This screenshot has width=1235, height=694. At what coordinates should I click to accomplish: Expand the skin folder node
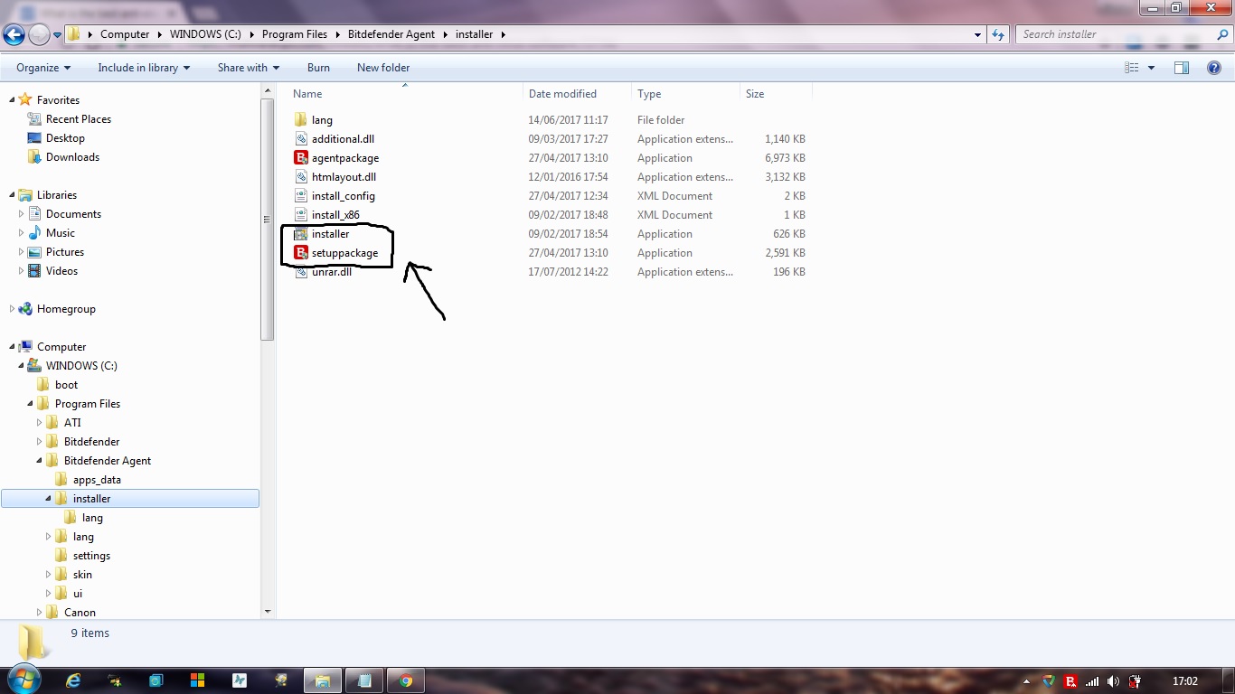[48, 575]
